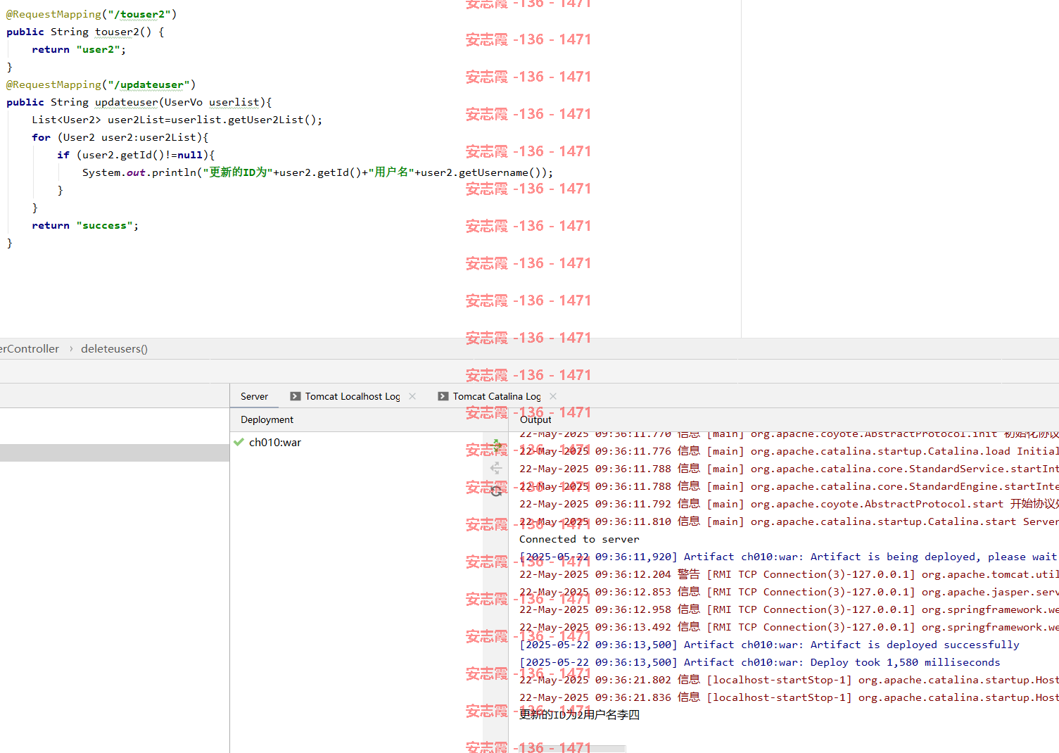Click the localhost-startStop-1 log line at 09:36:21.802
The image size is (1059, 753).
click(x=789, y=680)
